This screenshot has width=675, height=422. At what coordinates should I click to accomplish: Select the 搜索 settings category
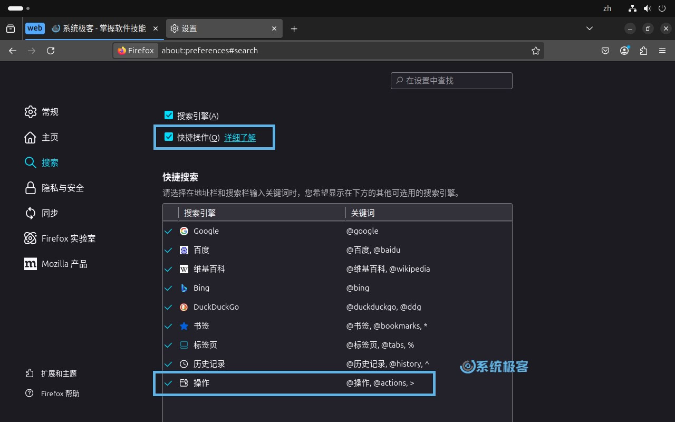(42, 162)
